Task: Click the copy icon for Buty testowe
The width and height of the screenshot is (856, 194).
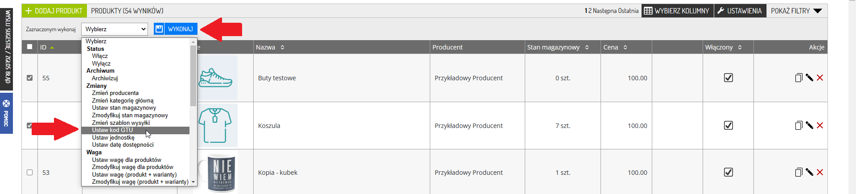Action: pyautogui.click(x=798, y=78)
